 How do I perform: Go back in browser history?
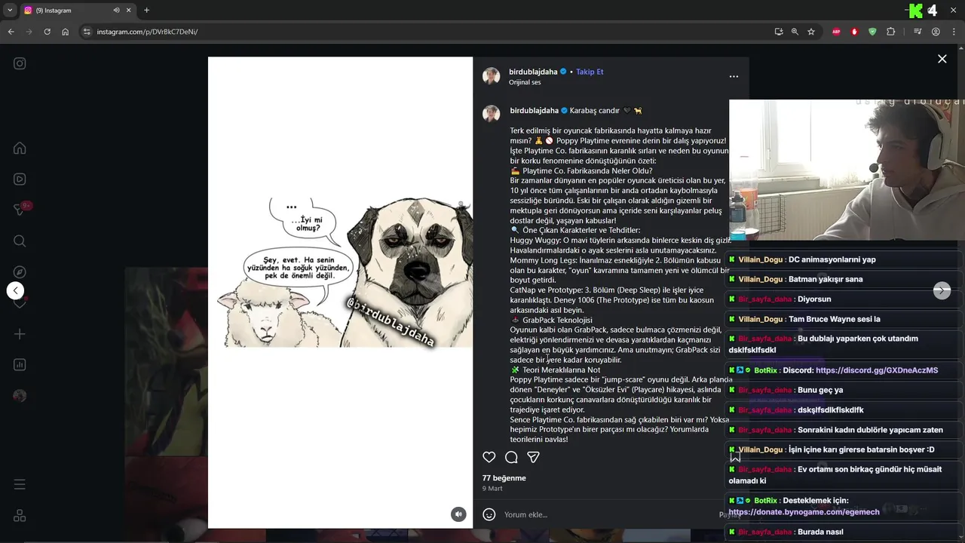point(11,32)
